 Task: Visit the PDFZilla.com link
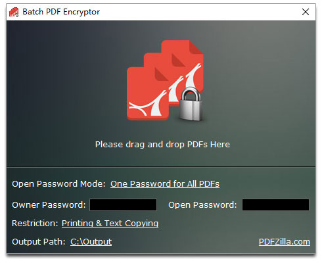(x=285, y=242)
